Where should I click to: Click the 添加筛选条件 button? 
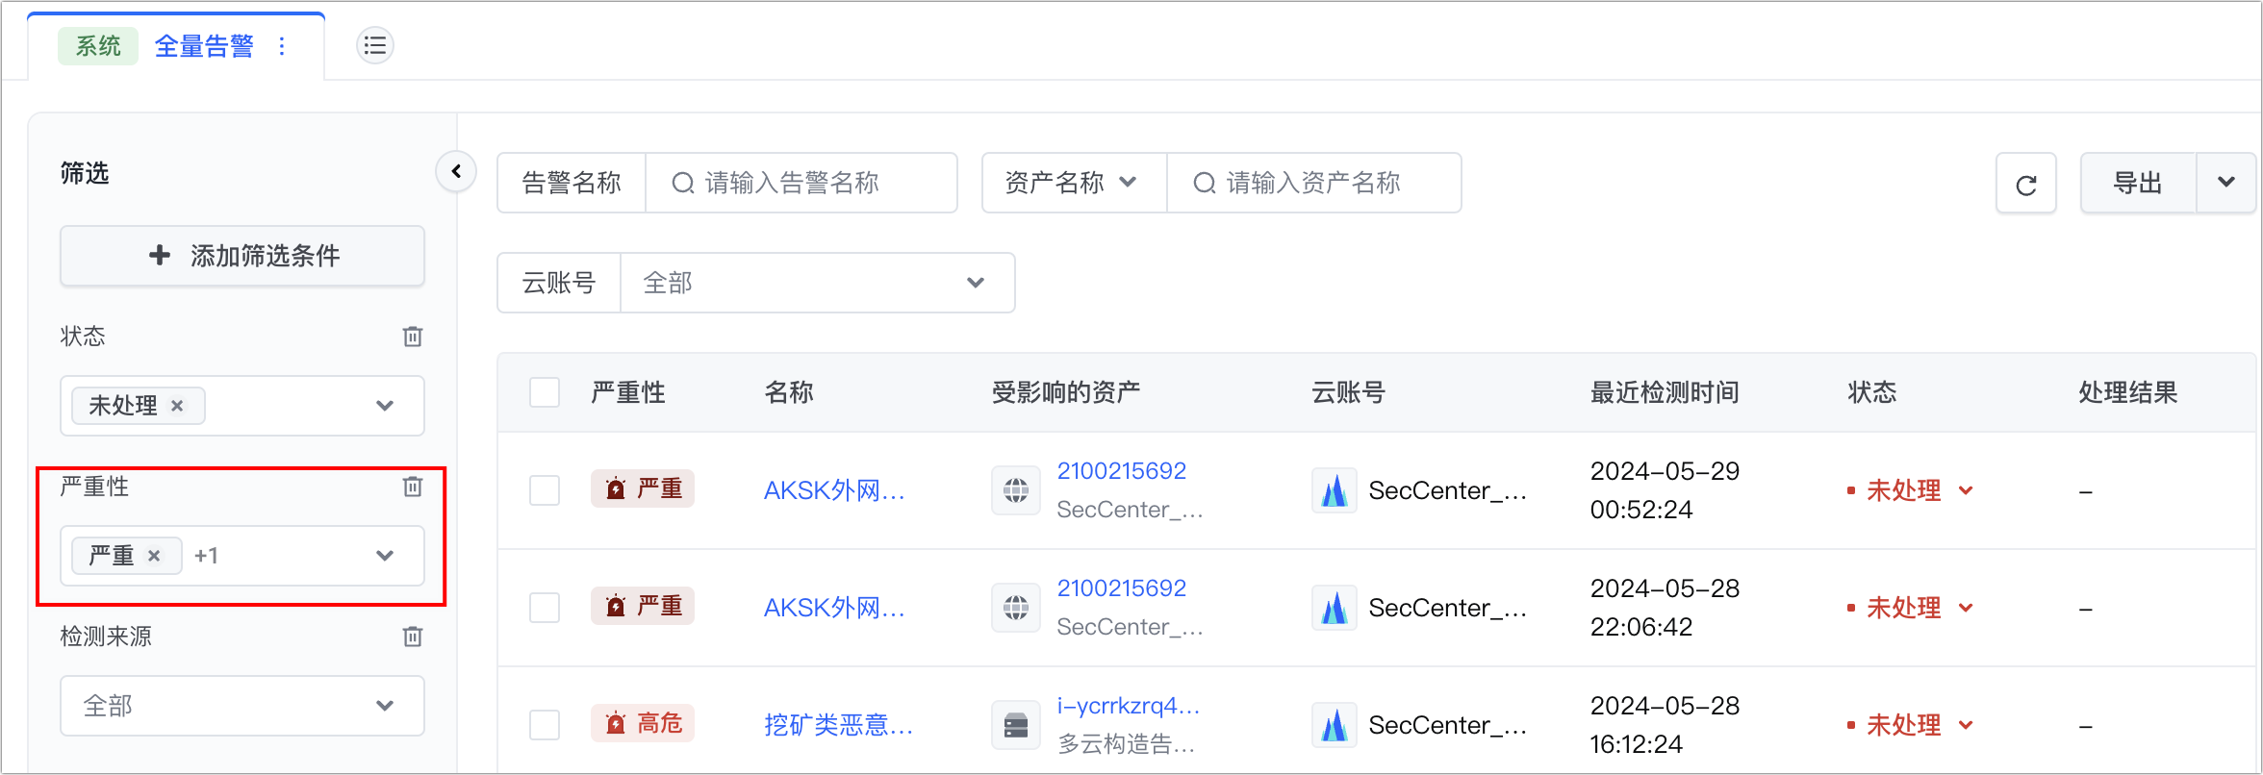[x=242, y=256]
